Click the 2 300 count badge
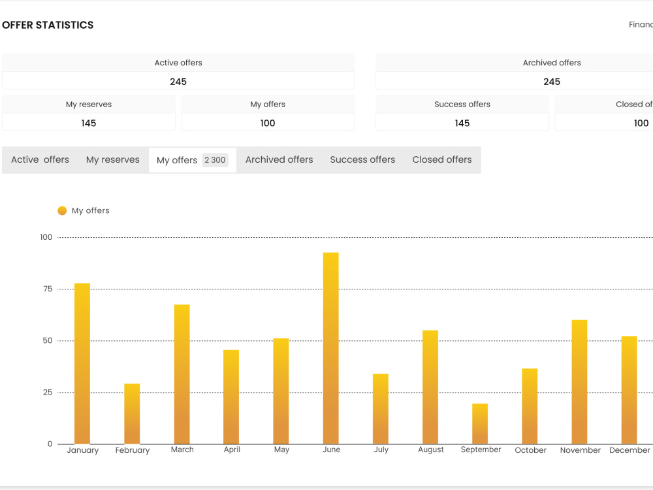The height and width of the screenshot is (490, 653). point(215,160)
